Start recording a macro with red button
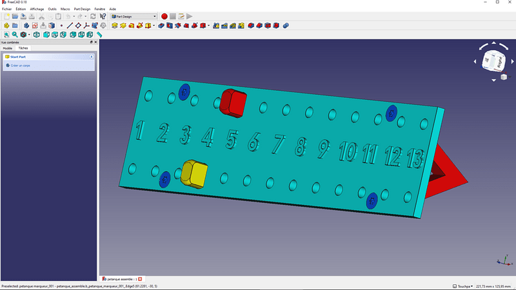This screenshot has height=290, width=516. 164,17
